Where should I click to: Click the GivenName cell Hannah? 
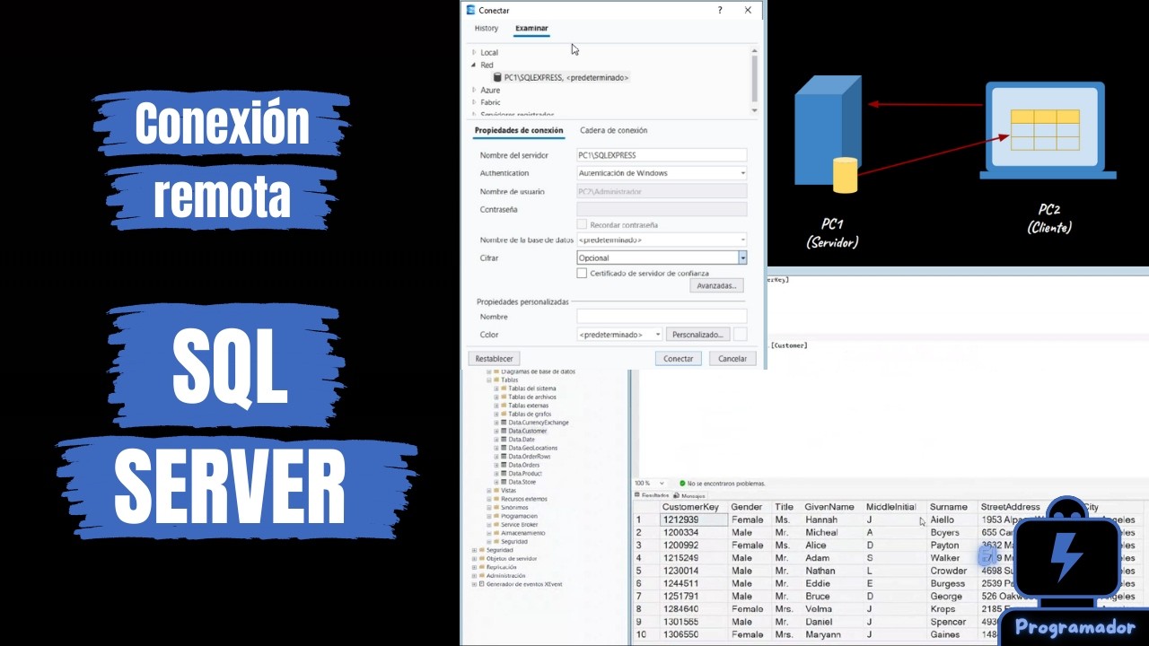820,520
